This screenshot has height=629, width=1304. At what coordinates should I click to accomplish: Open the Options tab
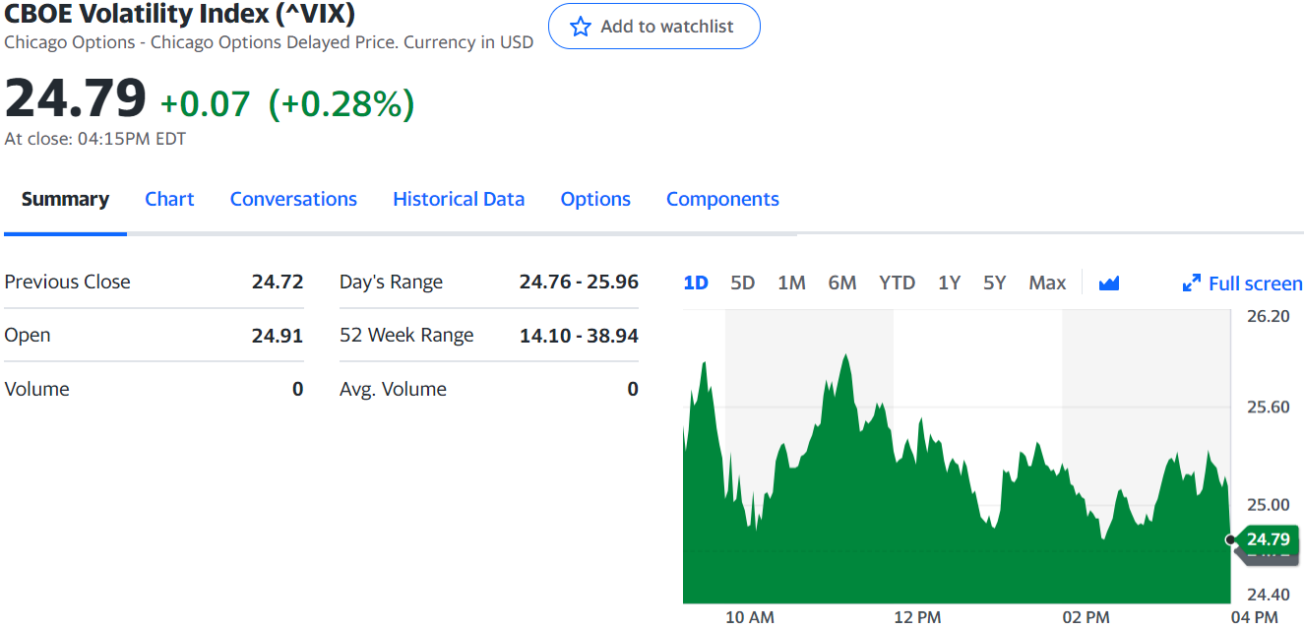click(595, 199)
